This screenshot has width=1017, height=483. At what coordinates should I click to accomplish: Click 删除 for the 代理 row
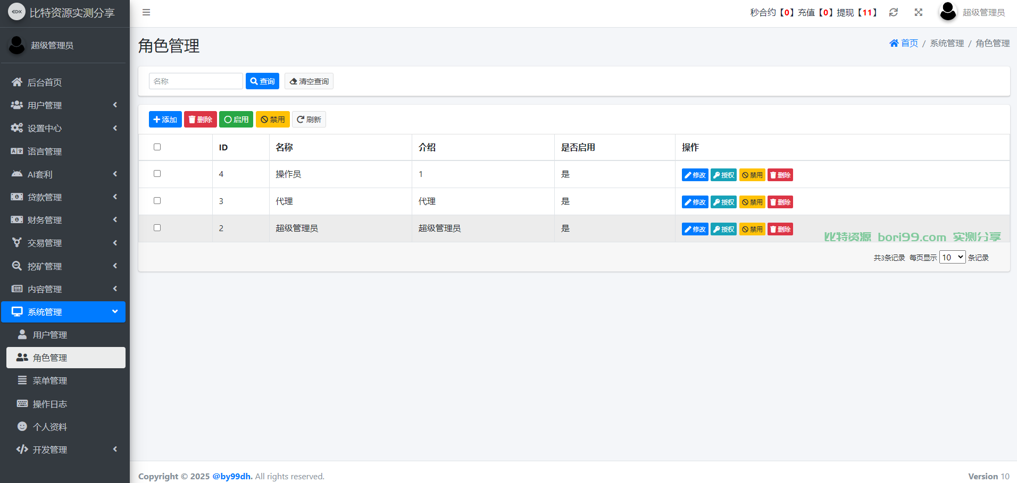[x=780, y=202]
